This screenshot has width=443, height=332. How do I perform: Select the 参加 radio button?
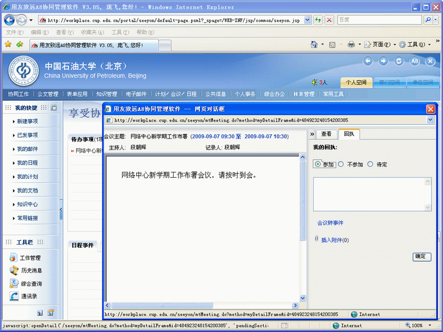[318, 164]
